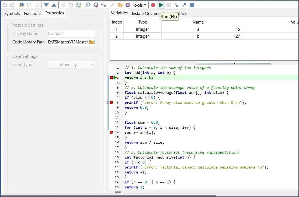
Task: Click the magnifier icon with red mark
Action: (x=96, y=5)
